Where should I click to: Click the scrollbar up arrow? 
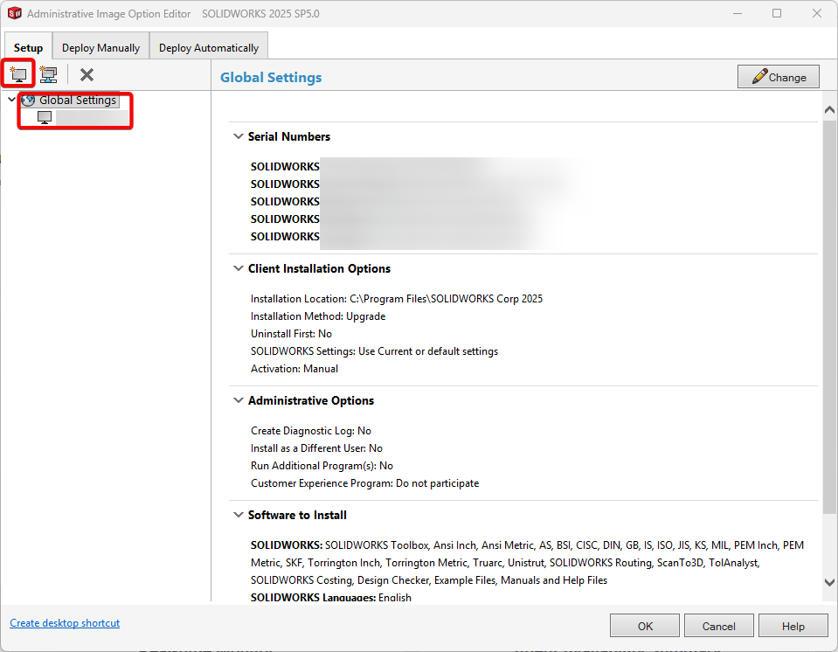pos(829,109)
